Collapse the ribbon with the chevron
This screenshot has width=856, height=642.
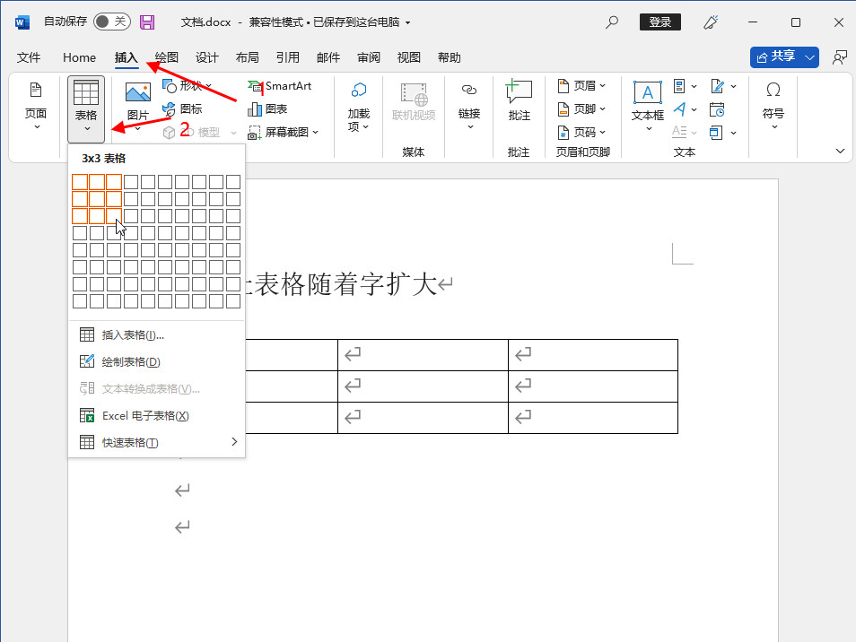pos(840,152)
